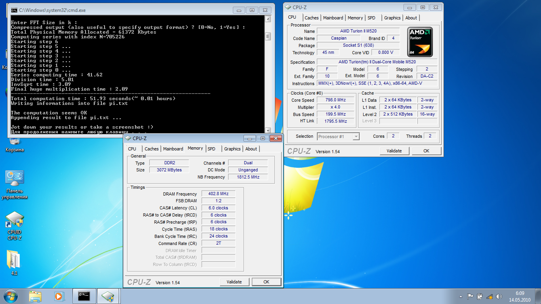Select the CPU-Z taskbar button
Viewport: 541px width, 304px height.
click(x=108, y=296)
